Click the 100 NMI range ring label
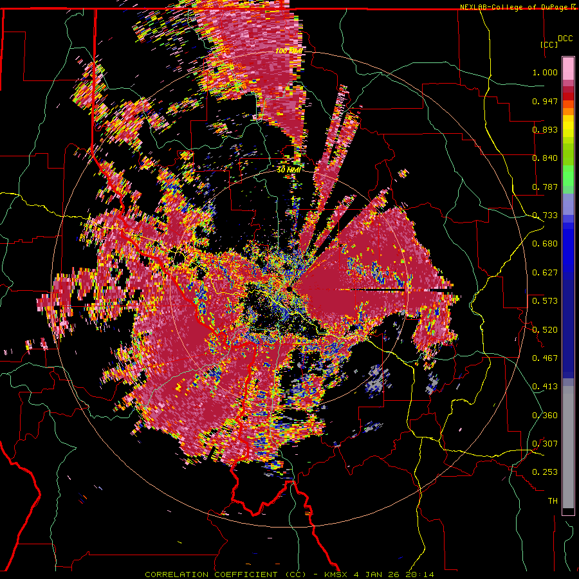This screenshot has height=579, width=579. pos(289,51)
